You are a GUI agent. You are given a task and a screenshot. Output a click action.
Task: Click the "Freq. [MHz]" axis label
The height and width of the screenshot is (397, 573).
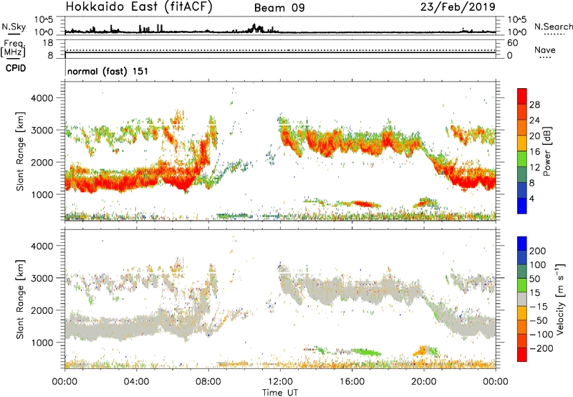coord(13,48)
